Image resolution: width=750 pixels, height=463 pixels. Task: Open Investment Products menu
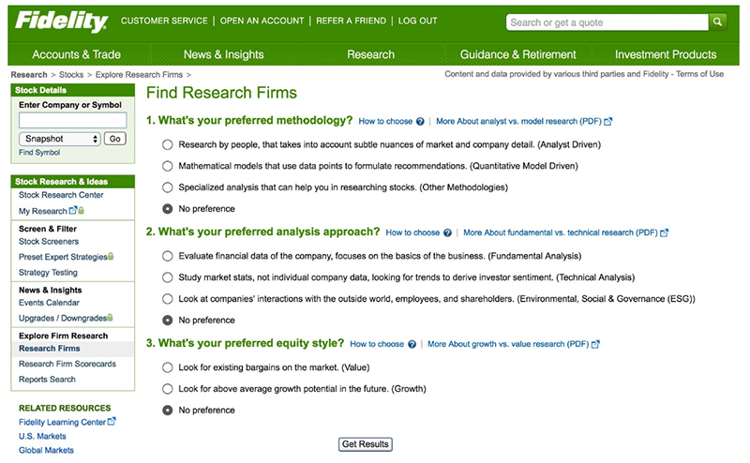[666, 54]
